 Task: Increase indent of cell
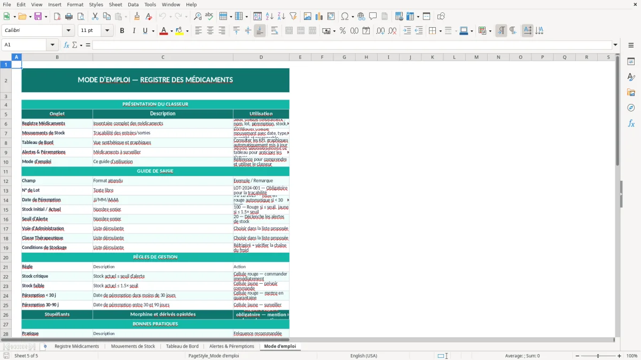(407, 31)
